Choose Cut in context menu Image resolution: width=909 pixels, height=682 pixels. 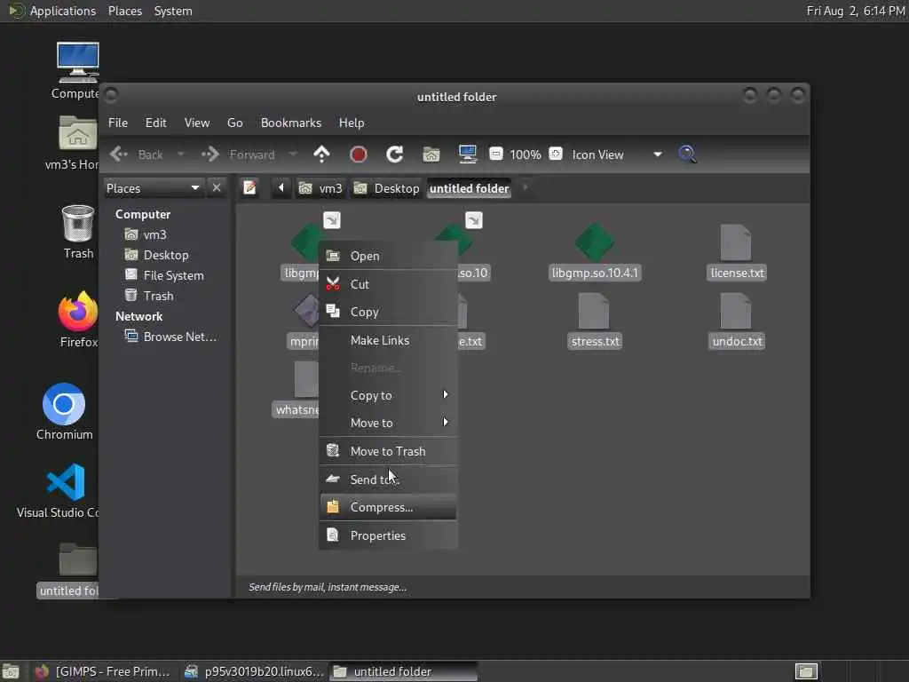[388, 284]
